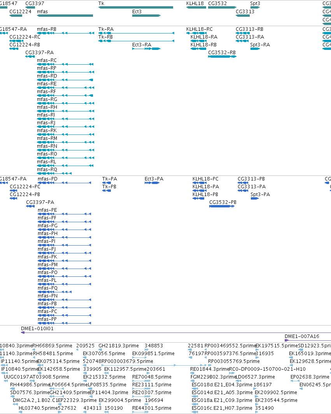Select EST GH21819.3prime
This screenshot has height=414, width=331.
119,346
